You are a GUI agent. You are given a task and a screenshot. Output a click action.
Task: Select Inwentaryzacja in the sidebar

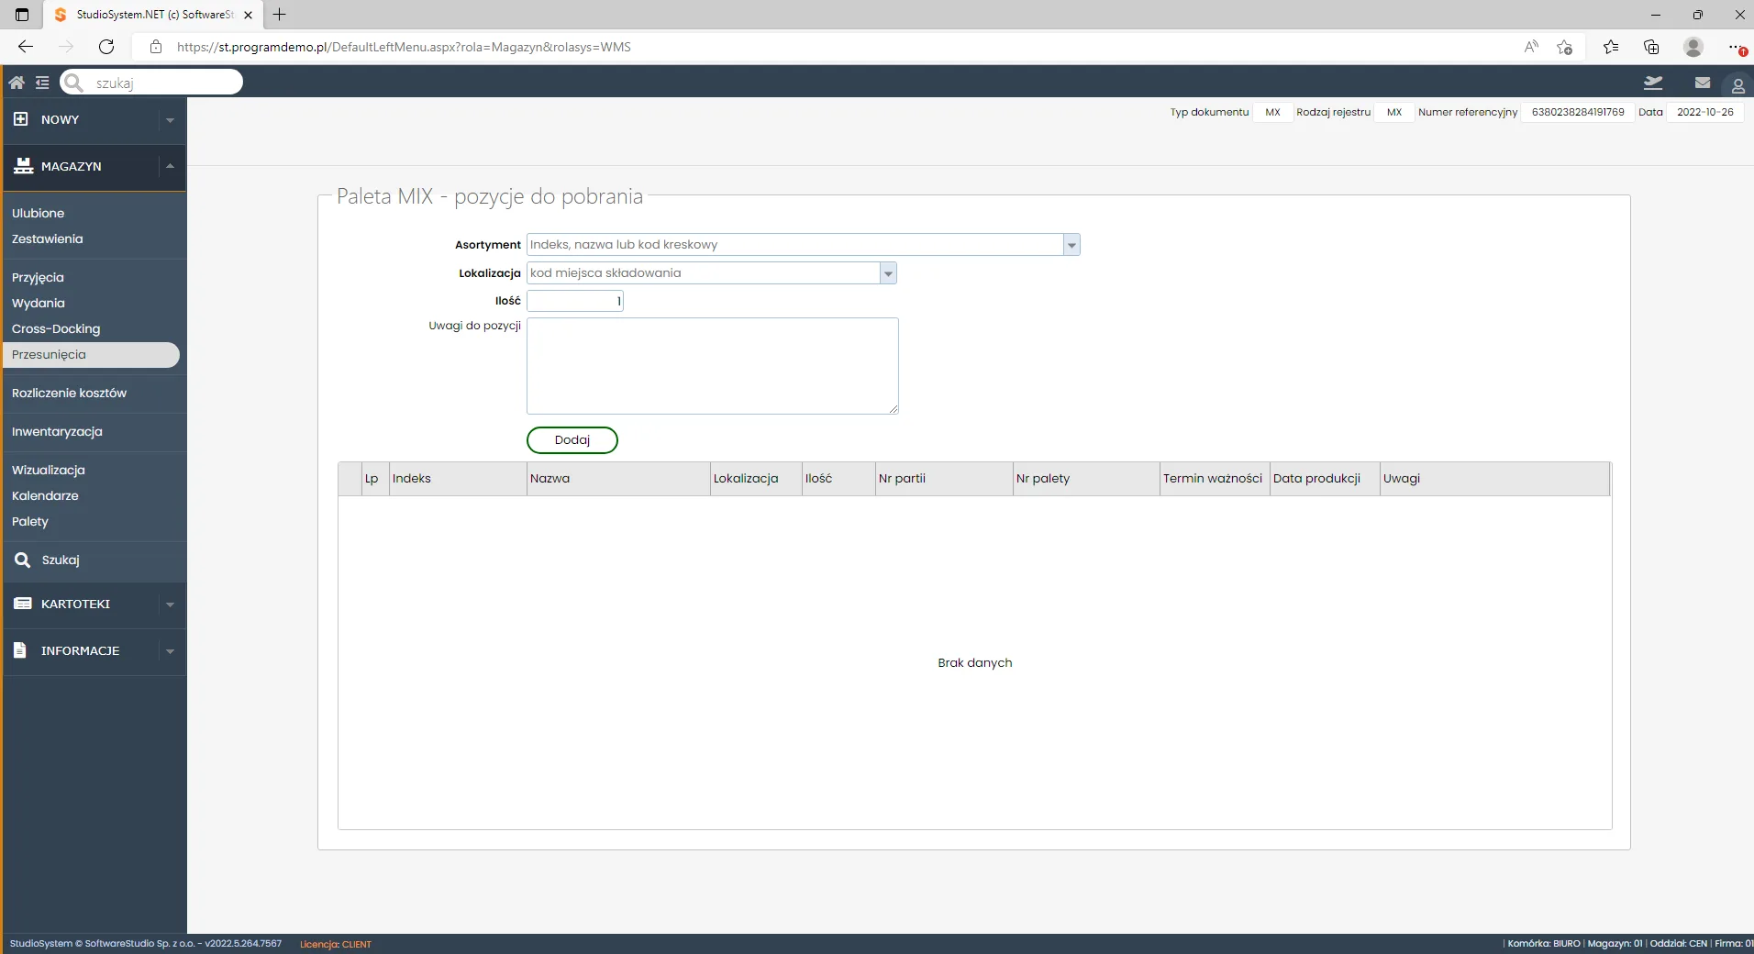pyautogui.click(x=57, y=431)
